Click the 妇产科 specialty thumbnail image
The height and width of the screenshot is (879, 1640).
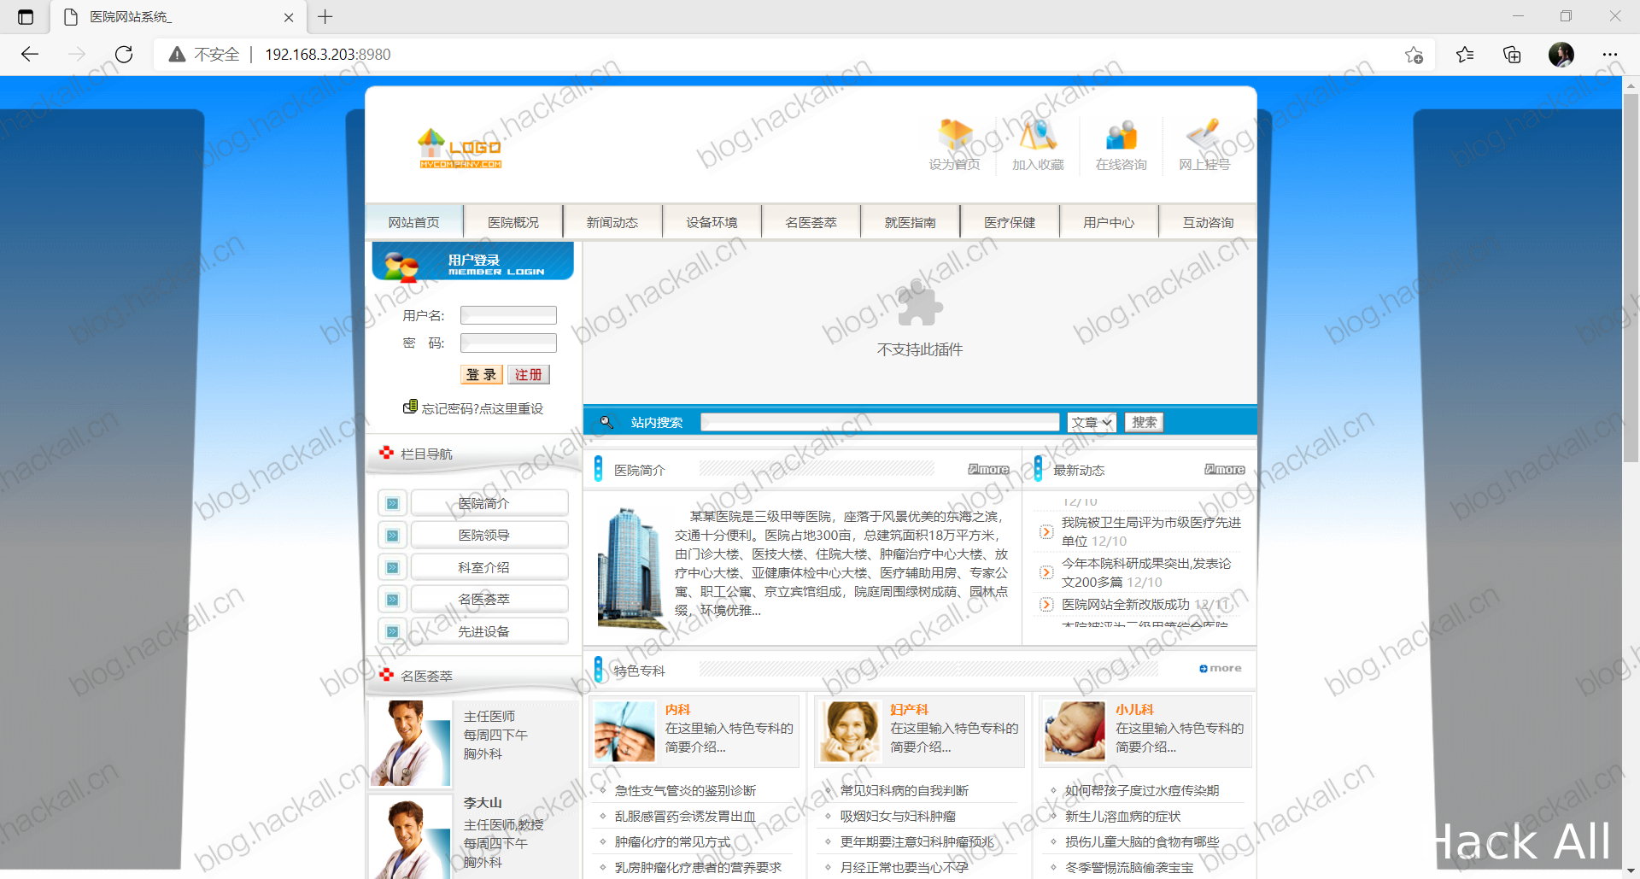[850, 731]
